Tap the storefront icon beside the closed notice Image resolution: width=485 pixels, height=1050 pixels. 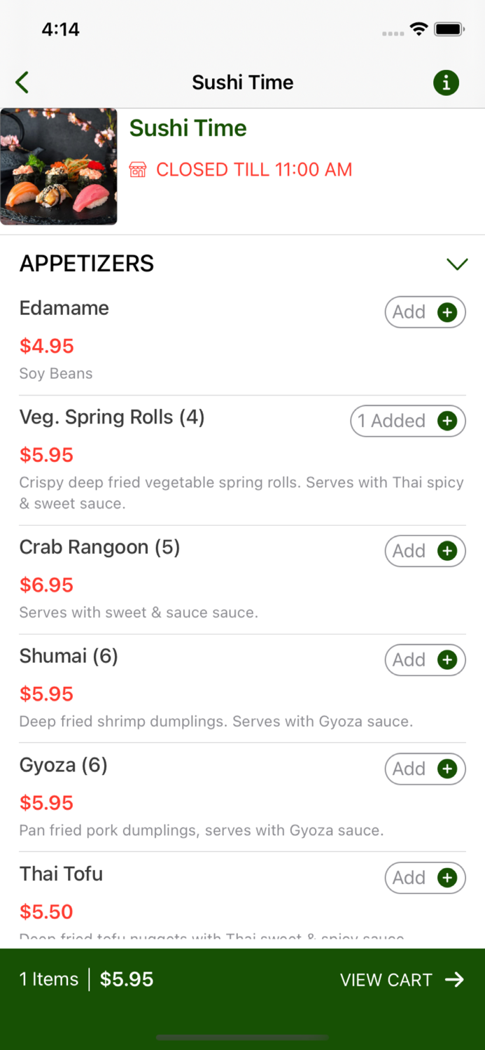[x=137, y=169]
